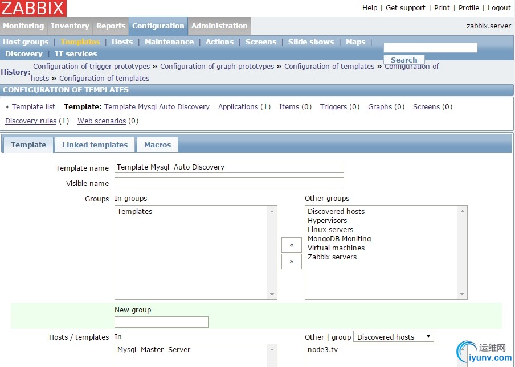The width and height of the screenshot is (515, 367).
Task: Go to Hosts submenu
Action: click(122, 42)
